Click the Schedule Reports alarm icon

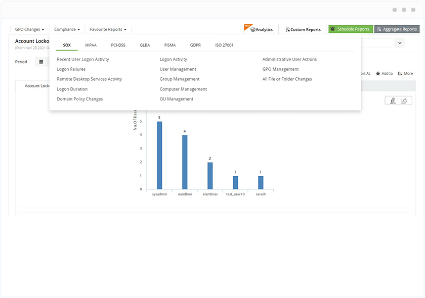point(332,29)
